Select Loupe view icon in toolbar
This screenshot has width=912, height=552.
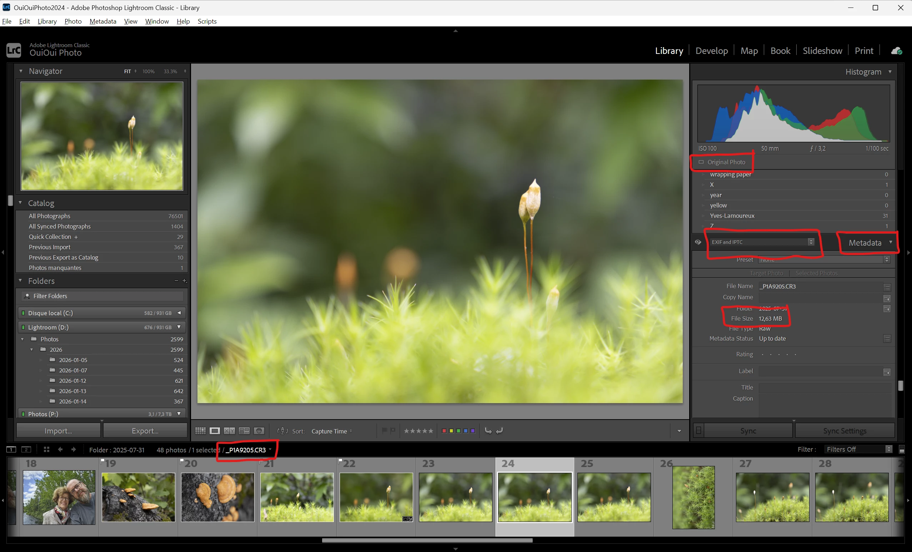point(215,431)
